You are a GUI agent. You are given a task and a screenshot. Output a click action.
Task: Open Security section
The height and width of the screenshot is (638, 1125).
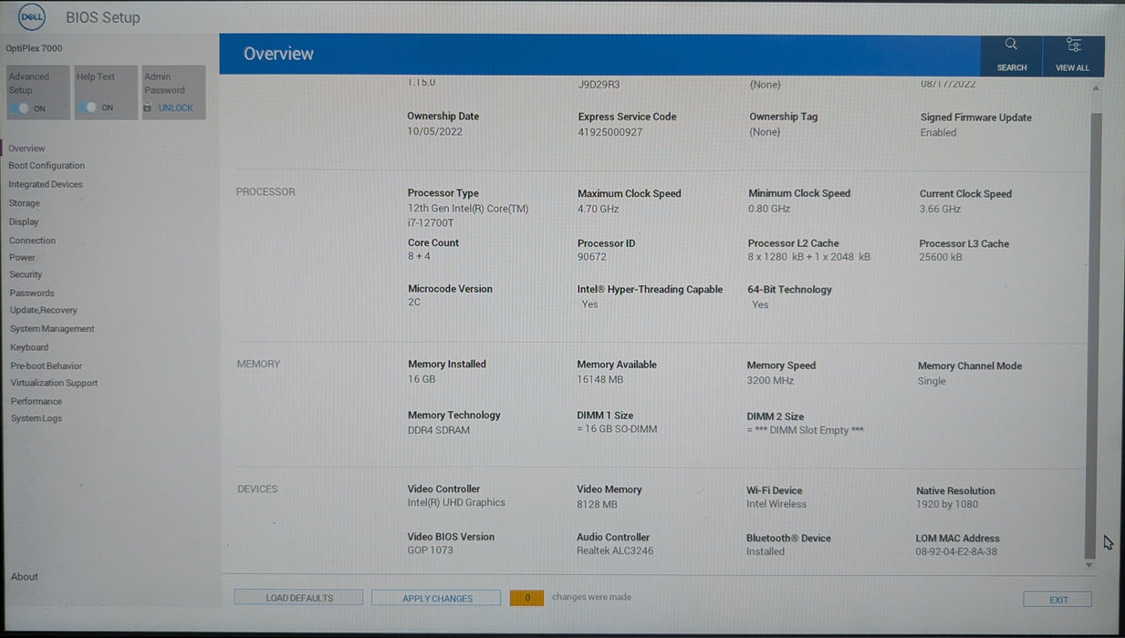26,274
